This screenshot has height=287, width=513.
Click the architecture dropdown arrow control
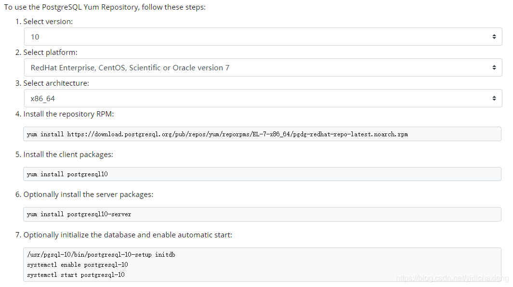point(494,98)
